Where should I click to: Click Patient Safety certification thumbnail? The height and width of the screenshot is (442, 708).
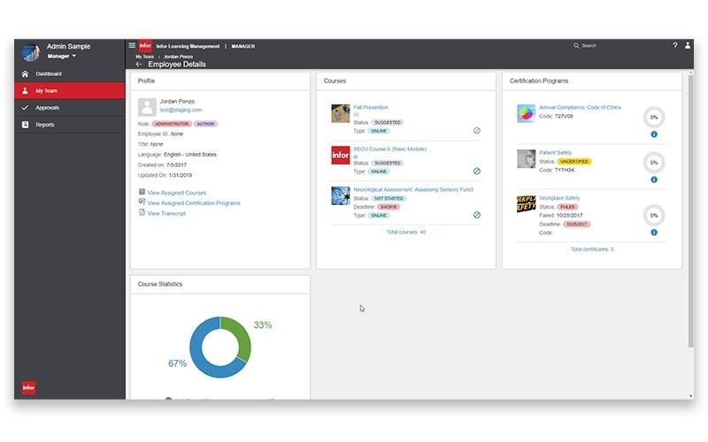click(x=526, y=159)
